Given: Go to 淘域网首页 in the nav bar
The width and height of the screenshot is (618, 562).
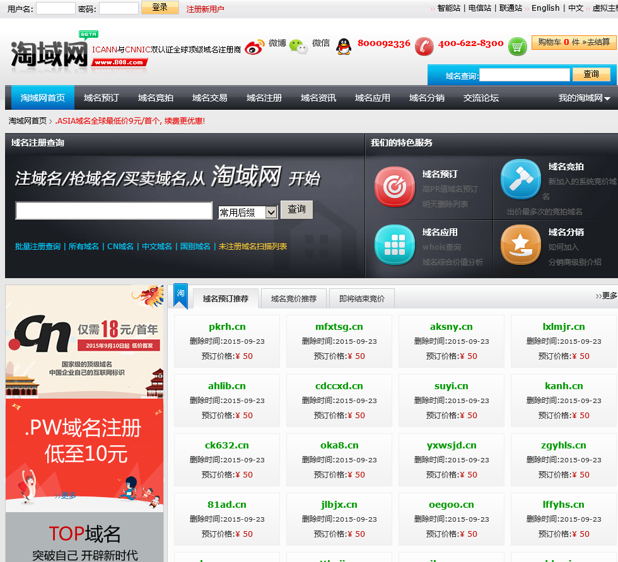Looking at the screenshot, I should 43,97.
